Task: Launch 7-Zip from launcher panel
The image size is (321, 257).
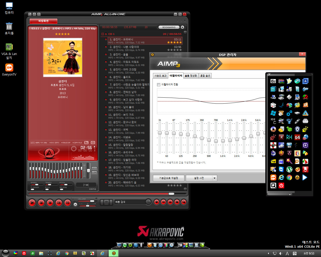Action: pos(273,81)
